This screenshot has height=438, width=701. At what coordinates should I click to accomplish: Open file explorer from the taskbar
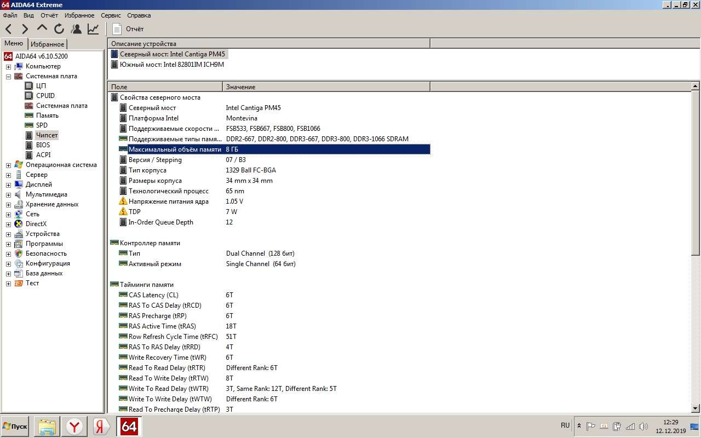pyautogui.click(x=47, y=427)
